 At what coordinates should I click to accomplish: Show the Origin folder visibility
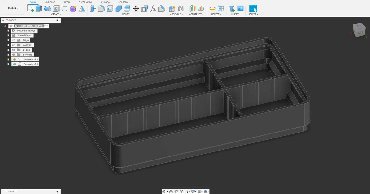click(x=14, y=40)
